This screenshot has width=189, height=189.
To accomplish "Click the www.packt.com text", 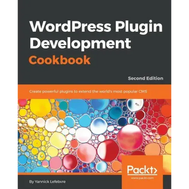I will 142,178.
